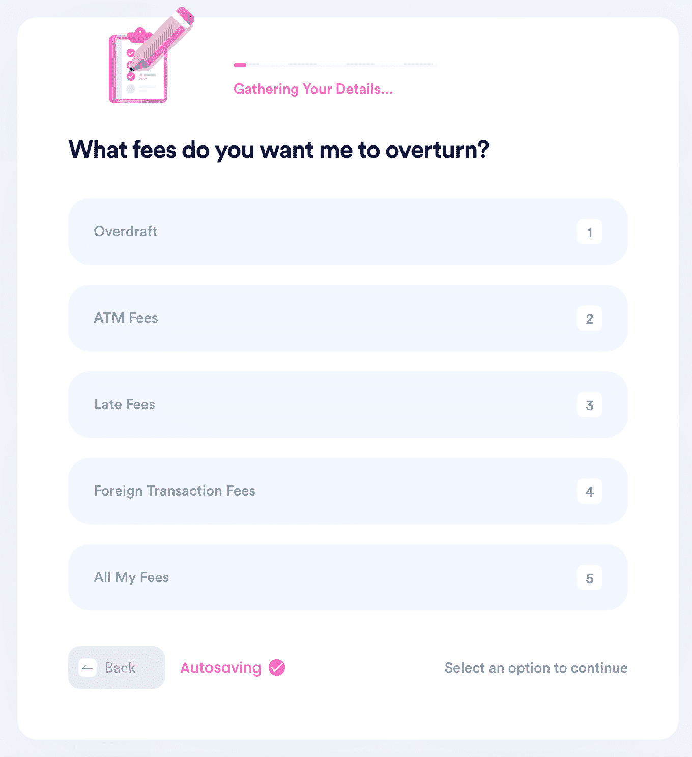Click the pink filled segment of progress bar

[240, 65]
